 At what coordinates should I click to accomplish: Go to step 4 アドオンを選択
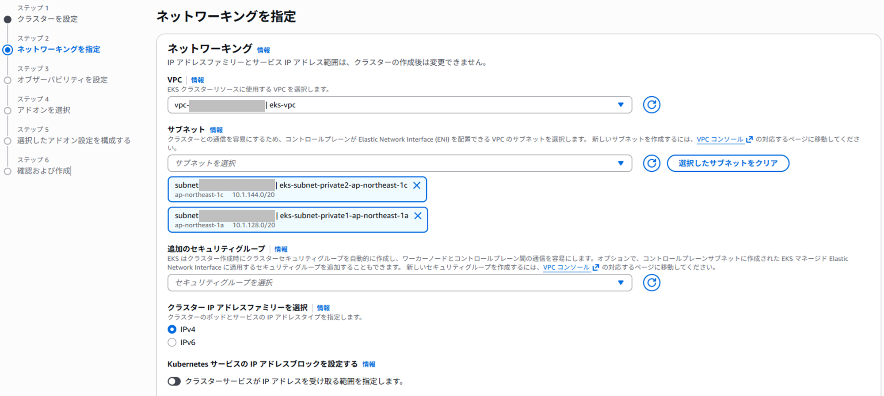[44, 110]
